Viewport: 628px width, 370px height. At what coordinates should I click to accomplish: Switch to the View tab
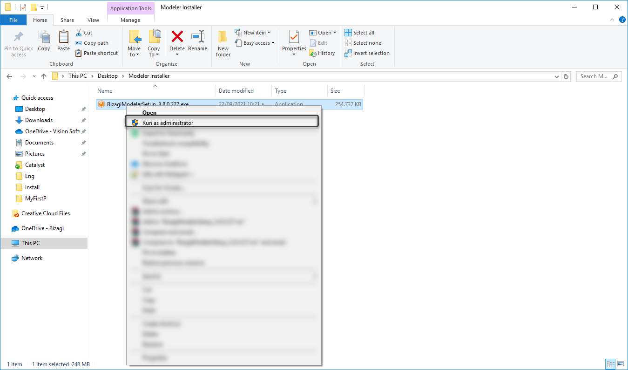pos(93,20)
